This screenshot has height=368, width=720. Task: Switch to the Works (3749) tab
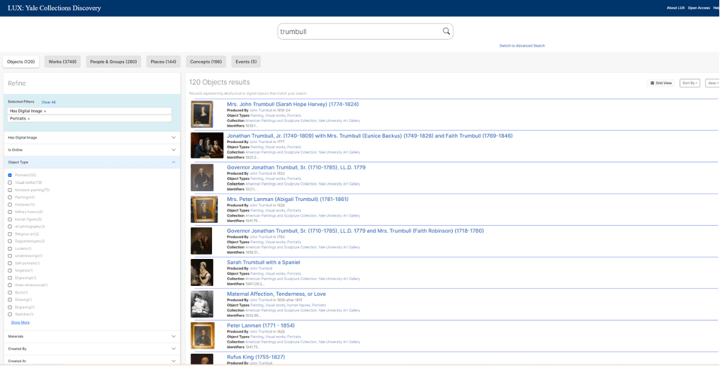[62, 62]
